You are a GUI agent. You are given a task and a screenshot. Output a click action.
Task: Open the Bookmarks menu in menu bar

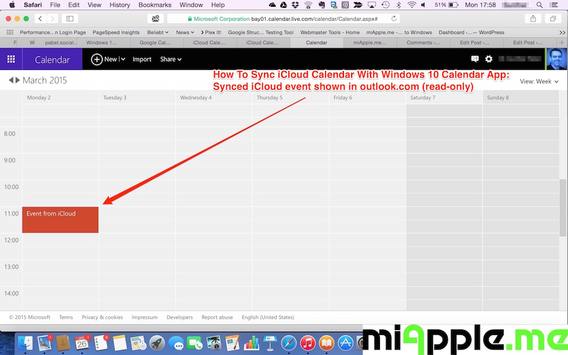155,5
